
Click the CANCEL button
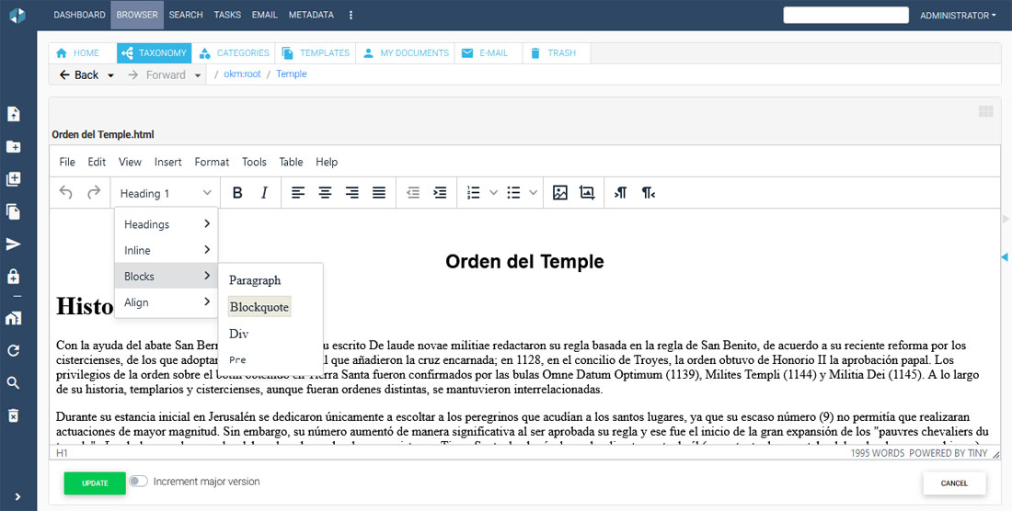coord(954,483)
